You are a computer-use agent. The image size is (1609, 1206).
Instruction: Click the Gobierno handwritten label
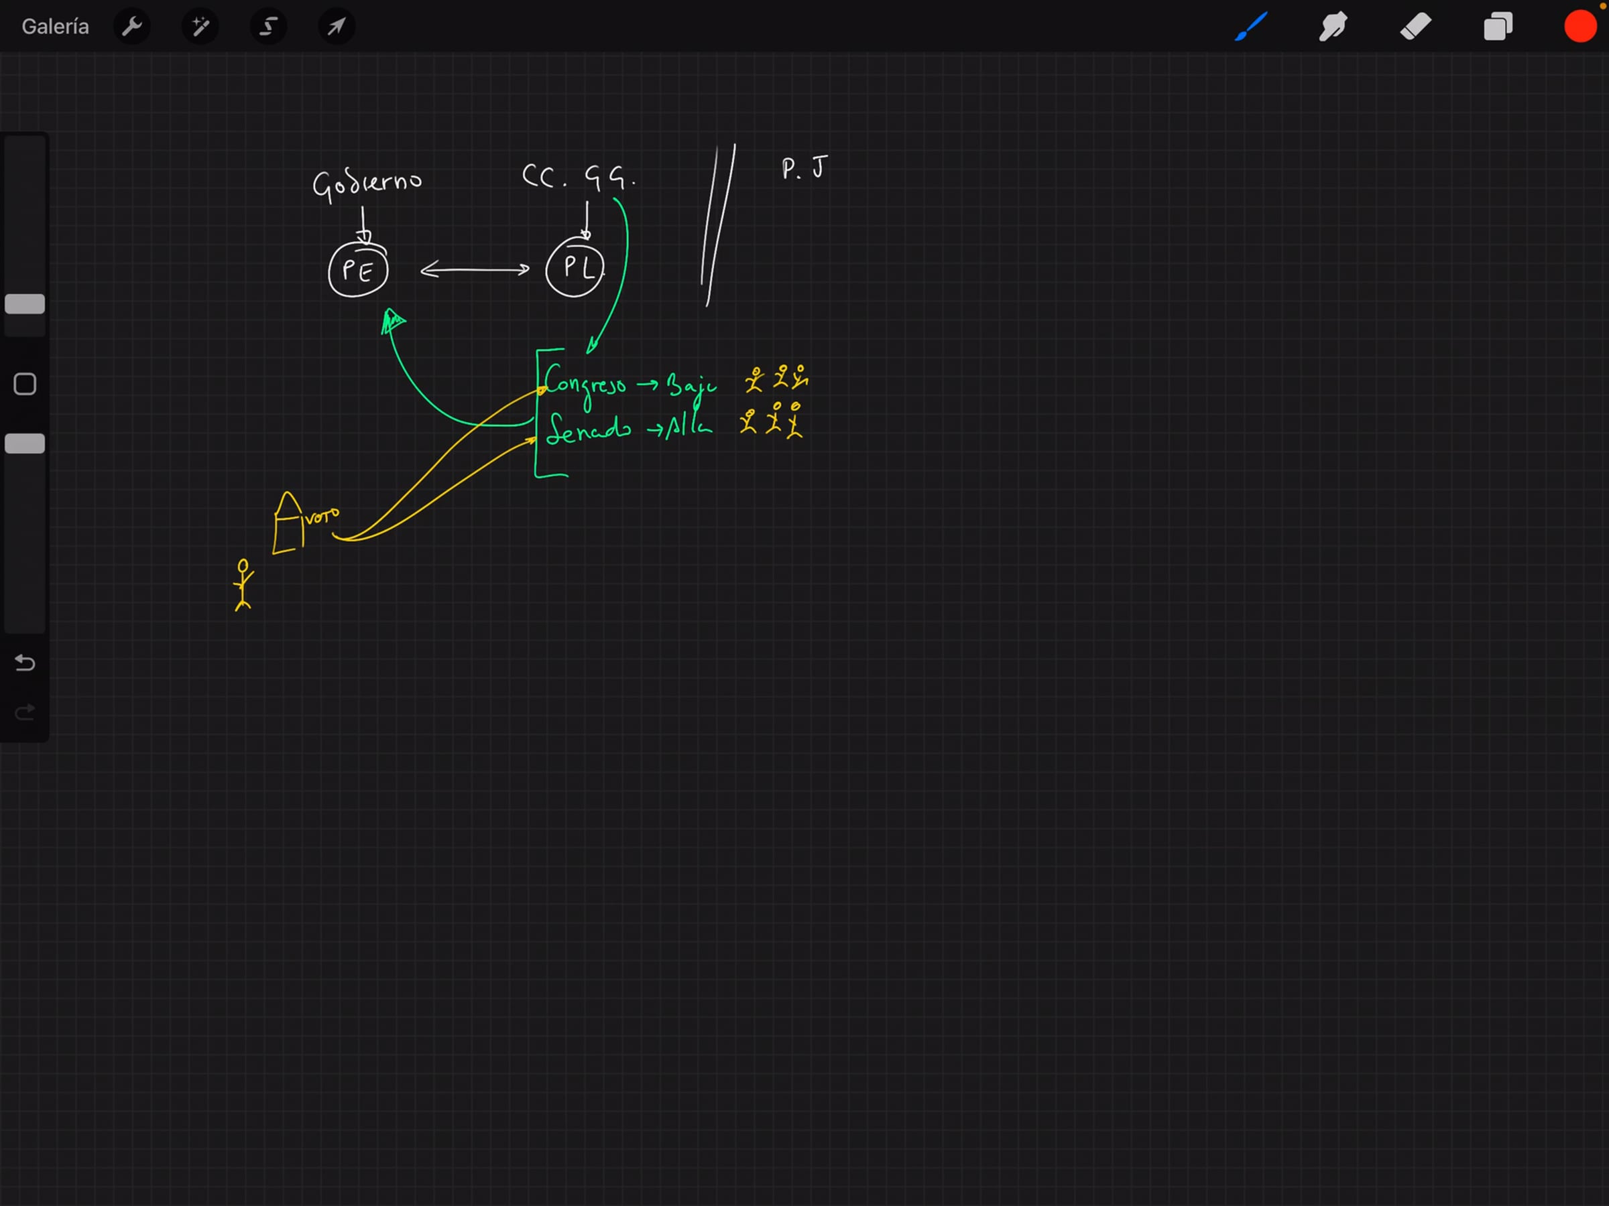[x=367, y=182]
